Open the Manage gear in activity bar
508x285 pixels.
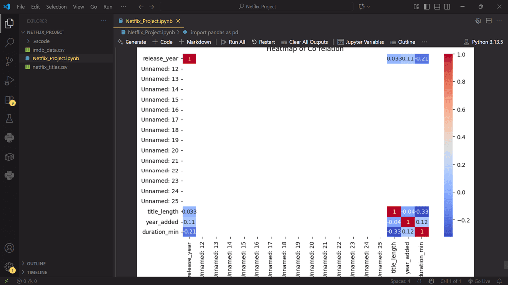coord(9,267)
